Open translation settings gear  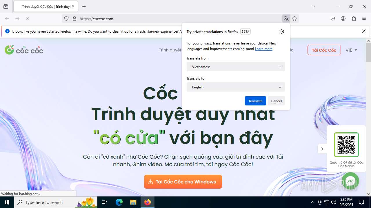coord(282,31)
